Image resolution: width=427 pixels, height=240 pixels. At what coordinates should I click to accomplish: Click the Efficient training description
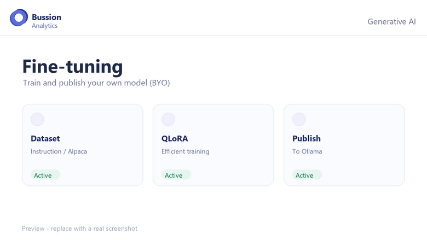(x=186, y=151)
